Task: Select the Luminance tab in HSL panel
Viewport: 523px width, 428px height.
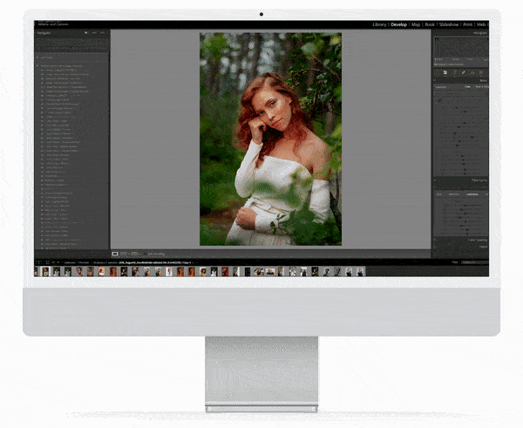Action: click(x=472, y=194)
